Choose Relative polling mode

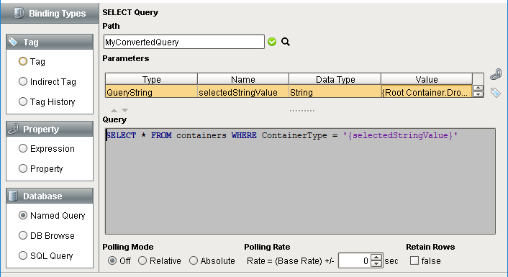[142, 260]
